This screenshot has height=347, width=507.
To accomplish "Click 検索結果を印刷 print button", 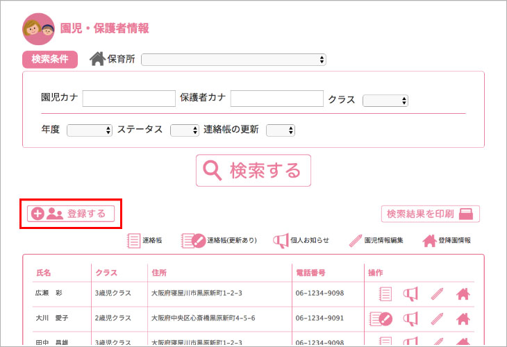I will click(x=431, y=214).
